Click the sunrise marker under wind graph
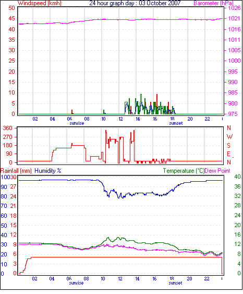The height and width of the screenshot is (294, 243). 77,123
